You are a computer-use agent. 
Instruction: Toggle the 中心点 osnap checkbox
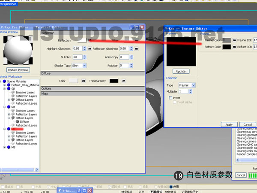[48, 187]
